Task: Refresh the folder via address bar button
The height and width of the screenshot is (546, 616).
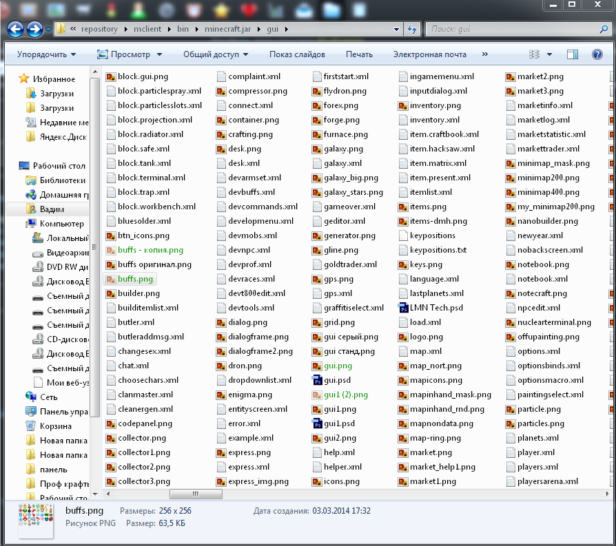Action: tap(412, 30)
